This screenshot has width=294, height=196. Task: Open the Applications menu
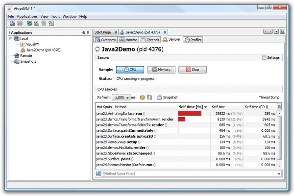(27, 17)
